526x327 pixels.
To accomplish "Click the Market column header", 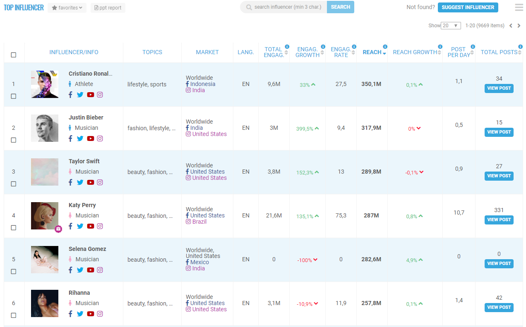I will [207, 52].
